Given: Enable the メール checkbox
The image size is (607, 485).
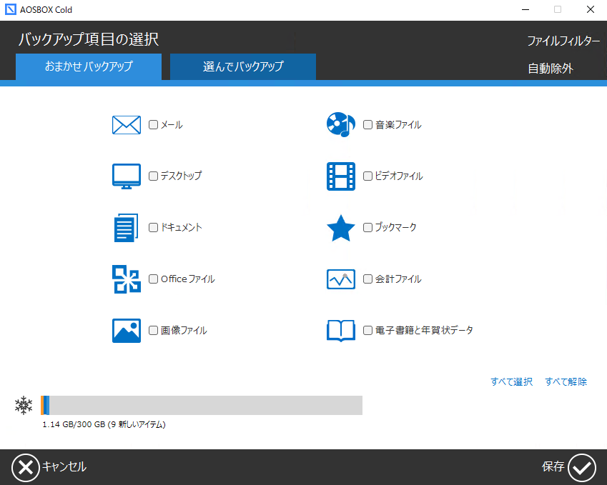Looking at the screenshot, I should 153,125.
